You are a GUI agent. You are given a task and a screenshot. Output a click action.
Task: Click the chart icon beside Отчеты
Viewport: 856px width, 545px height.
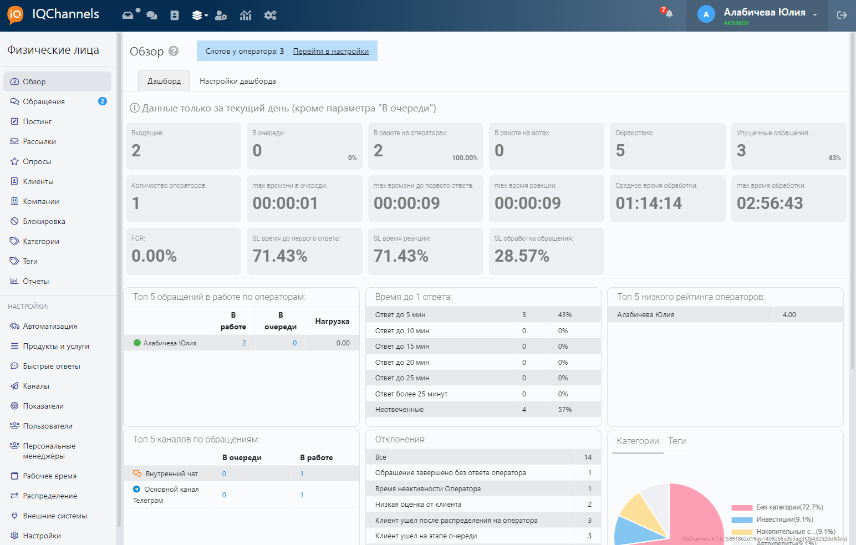point(14,281)
